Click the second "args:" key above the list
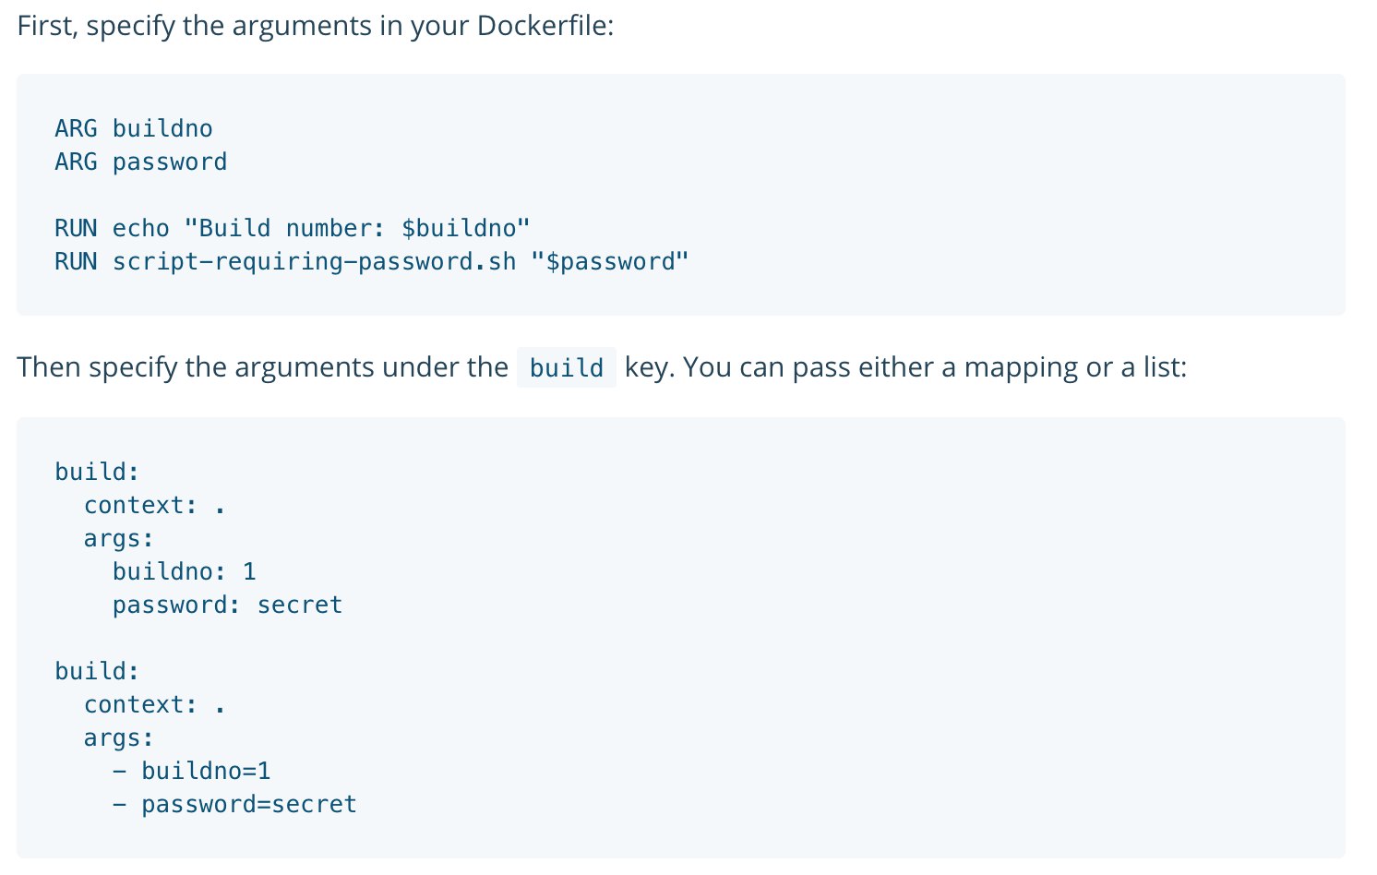This screenshot has width=1377, height=875. click(118, 737)
